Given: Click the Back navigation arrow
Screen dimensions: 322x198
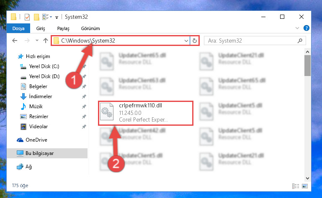Looking at the screenshot, I should click(x=15, y=41).
